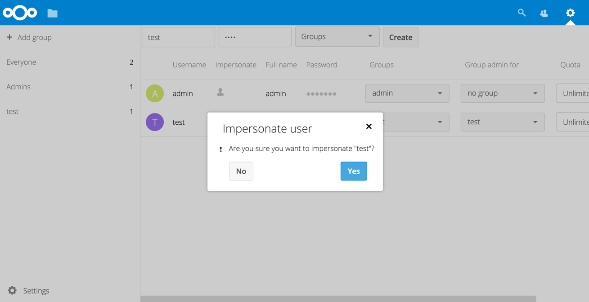Screen dimensions: 589x302
Task: Open the Groups dropdown for new user
Action: 337,37
